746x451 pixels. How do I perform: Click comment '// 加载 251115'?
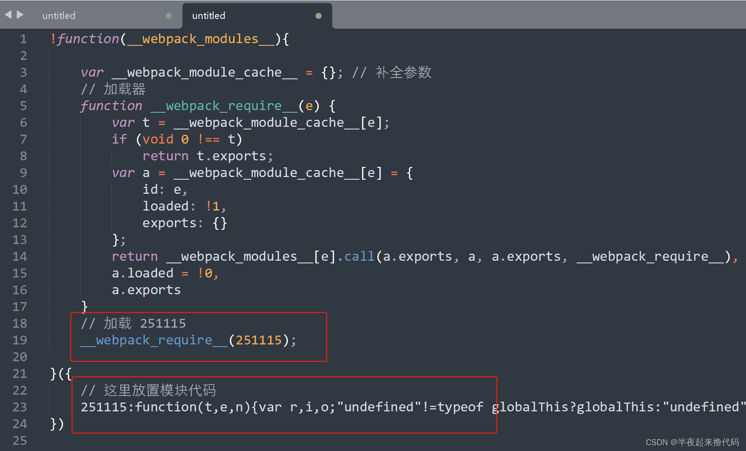point(134,324)
